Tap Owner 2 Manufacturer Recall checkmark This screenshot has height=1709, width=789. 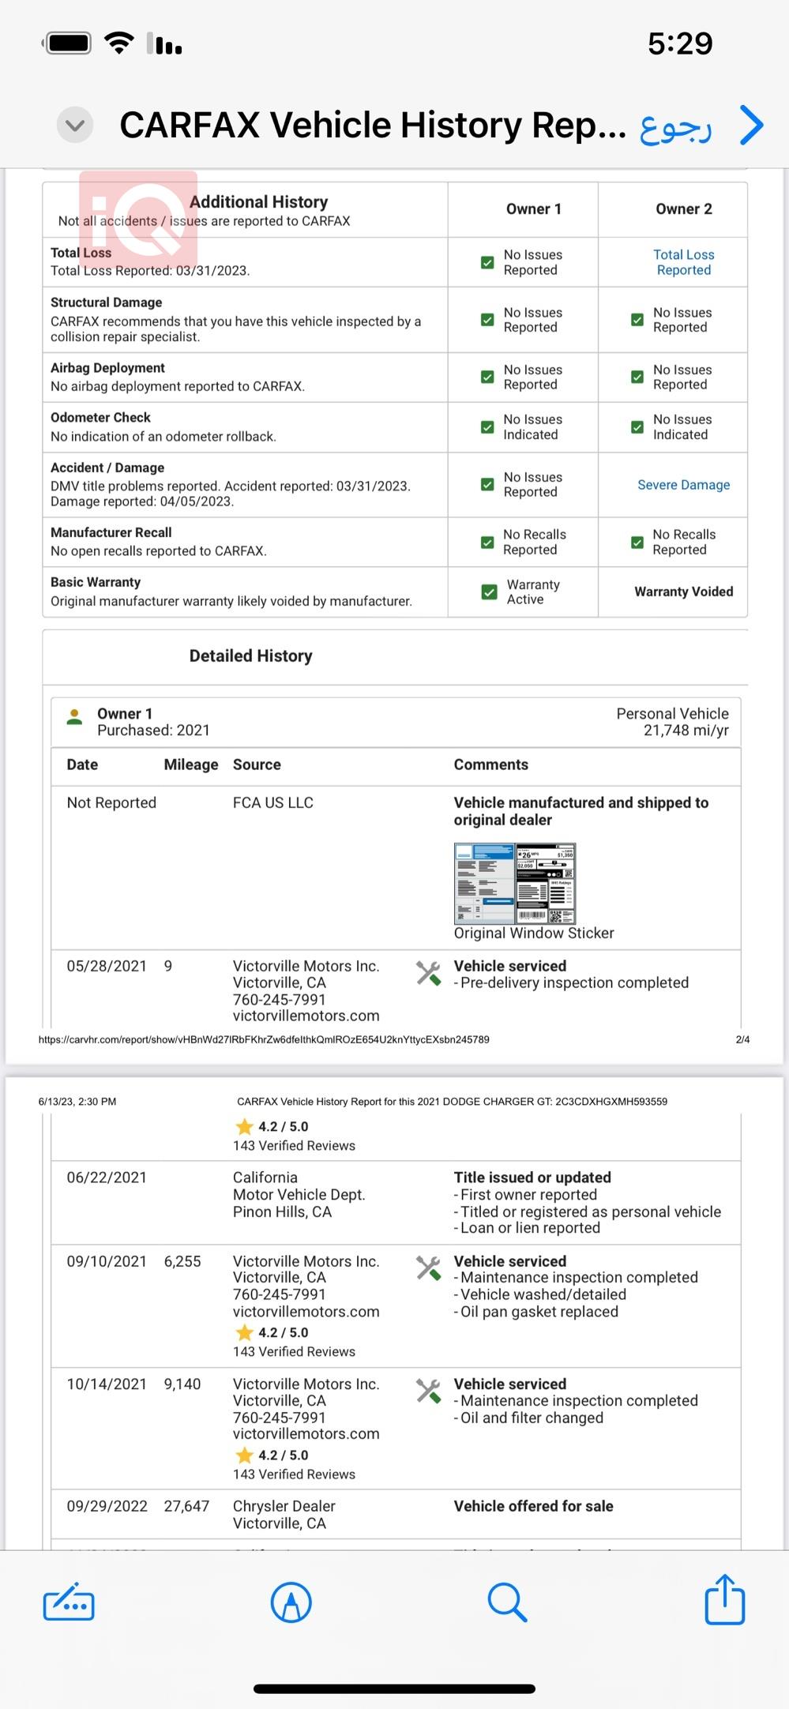(637, 542)
